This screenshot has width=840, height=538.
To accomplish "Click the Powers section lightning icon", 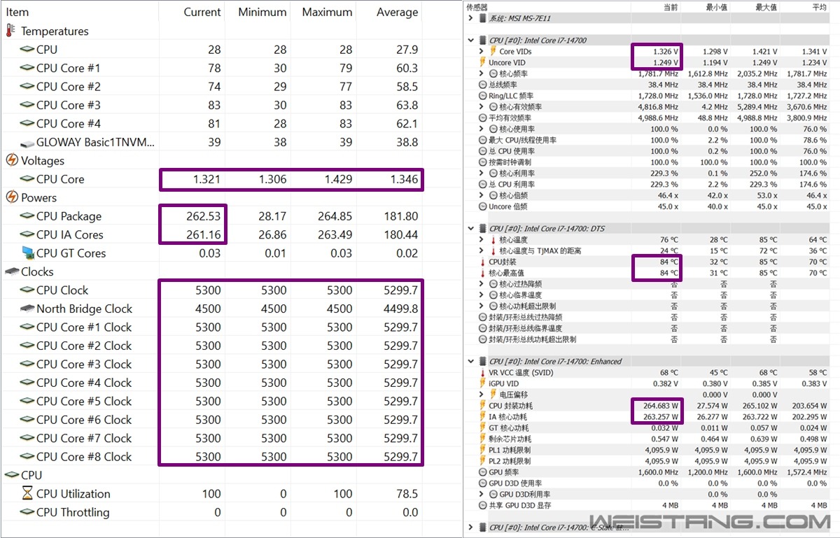I will pos(11,197).
